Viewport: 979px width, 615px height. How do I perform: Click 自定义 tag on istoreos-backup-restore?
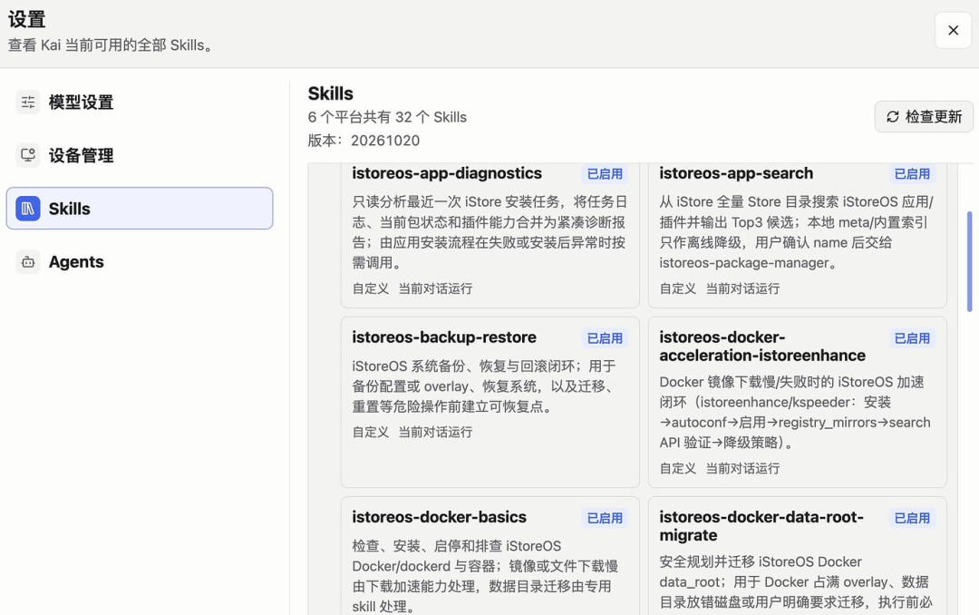pyautogui.click(x=370, y=433)
